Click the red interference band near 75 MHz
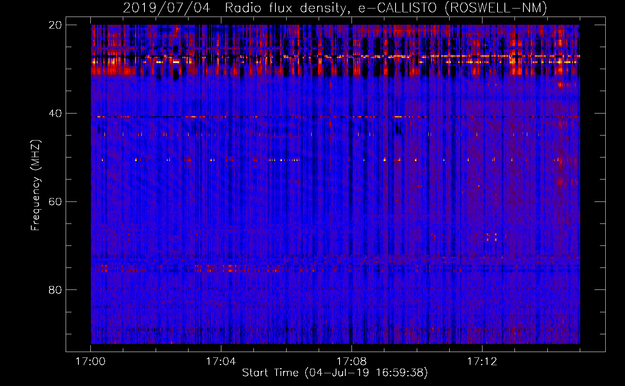The width and height of the screenshot is (625, 386). (x=232, y=266)
